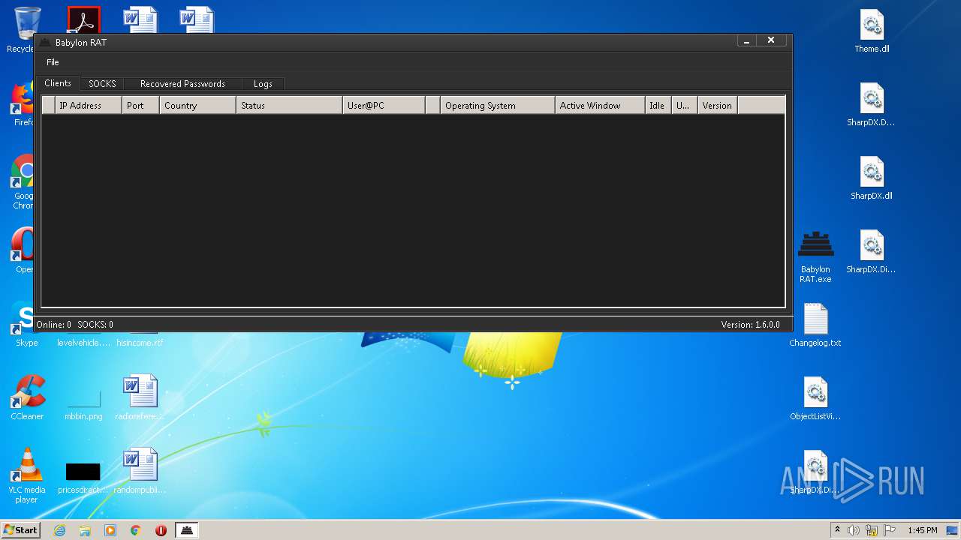Select the Skype desktop shortcut
The width and height of the screenshot is (961, 540).
[26, 325]
